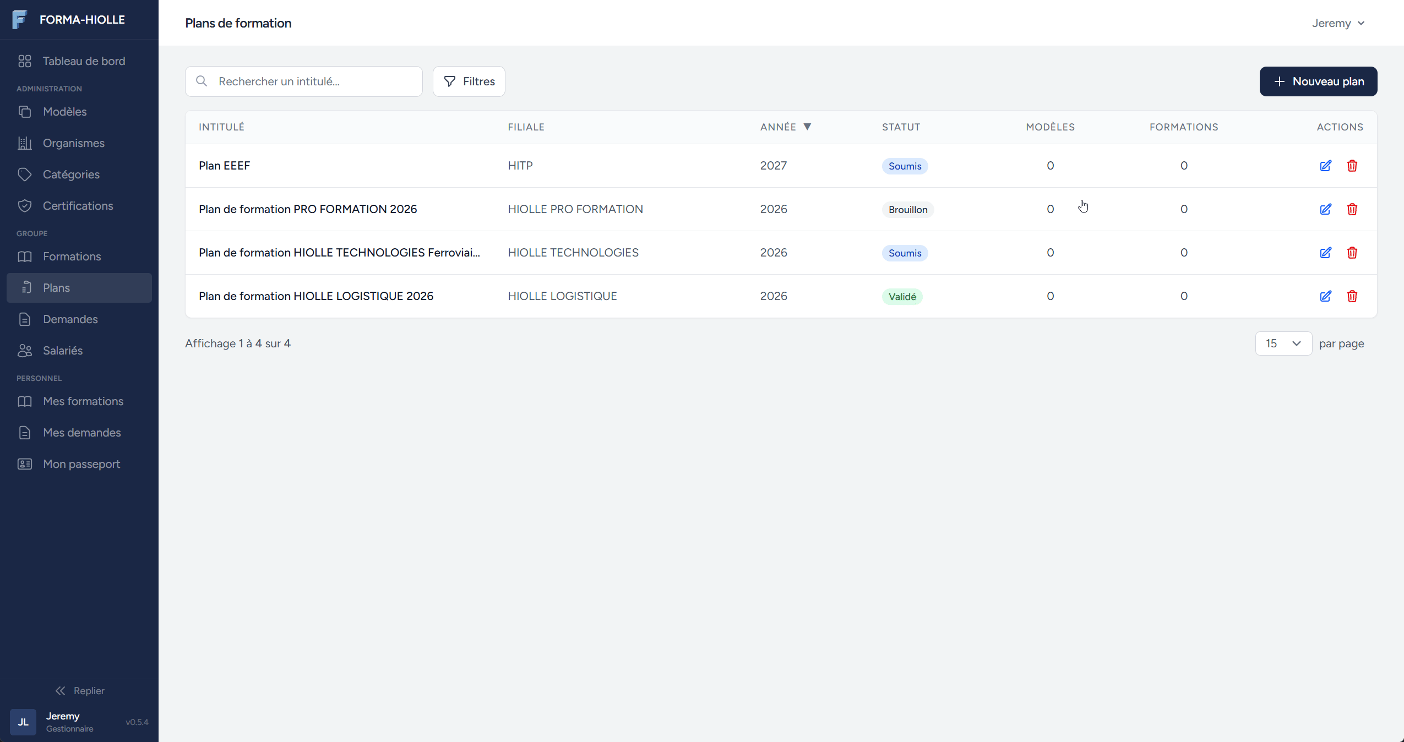
Task: Open Formations under Groupe
Action: 79,257
